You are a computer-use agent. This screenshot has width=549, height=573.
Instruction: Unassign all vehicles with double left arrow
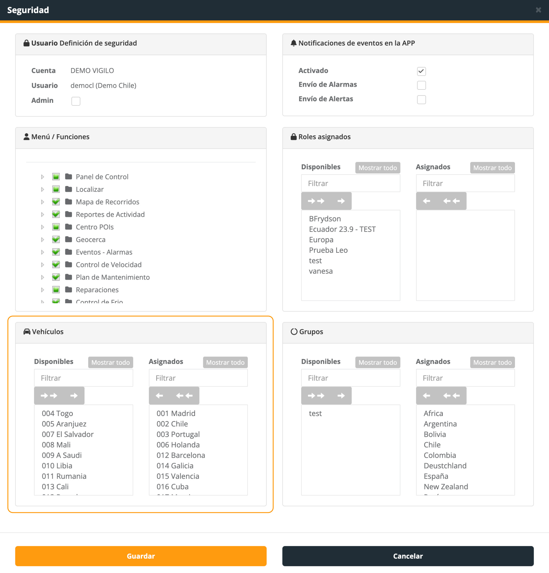click(184, 395)
